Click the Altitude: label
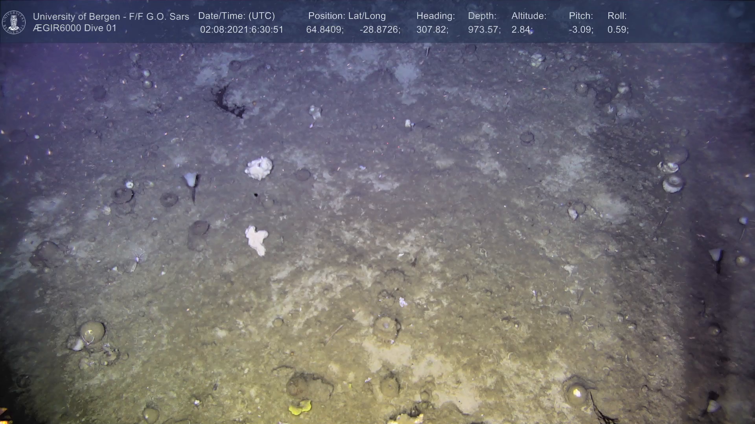 click(x=528, y=16)
